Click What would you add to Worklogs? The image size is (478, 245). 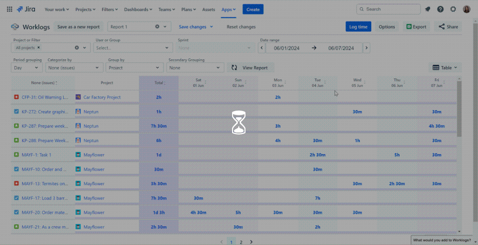tap(442, 240)
